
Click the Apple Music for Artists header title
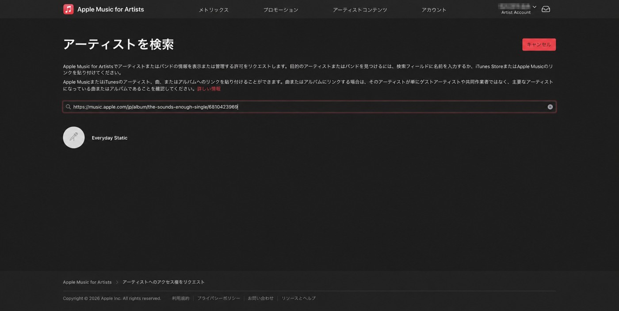(111, 9)
